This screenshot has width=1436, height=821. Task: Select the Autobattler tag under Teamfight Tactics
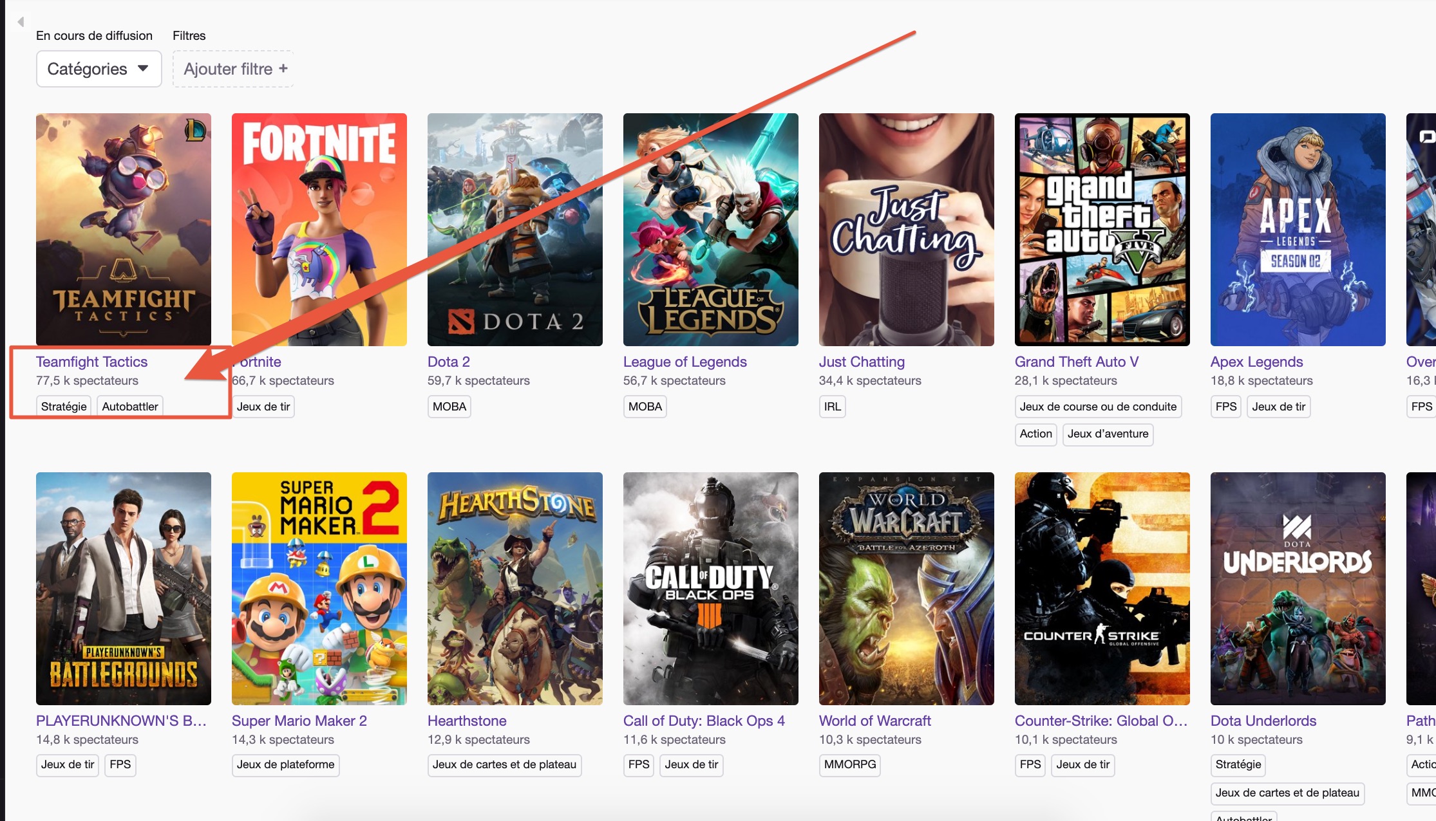[x=130, y=407]
